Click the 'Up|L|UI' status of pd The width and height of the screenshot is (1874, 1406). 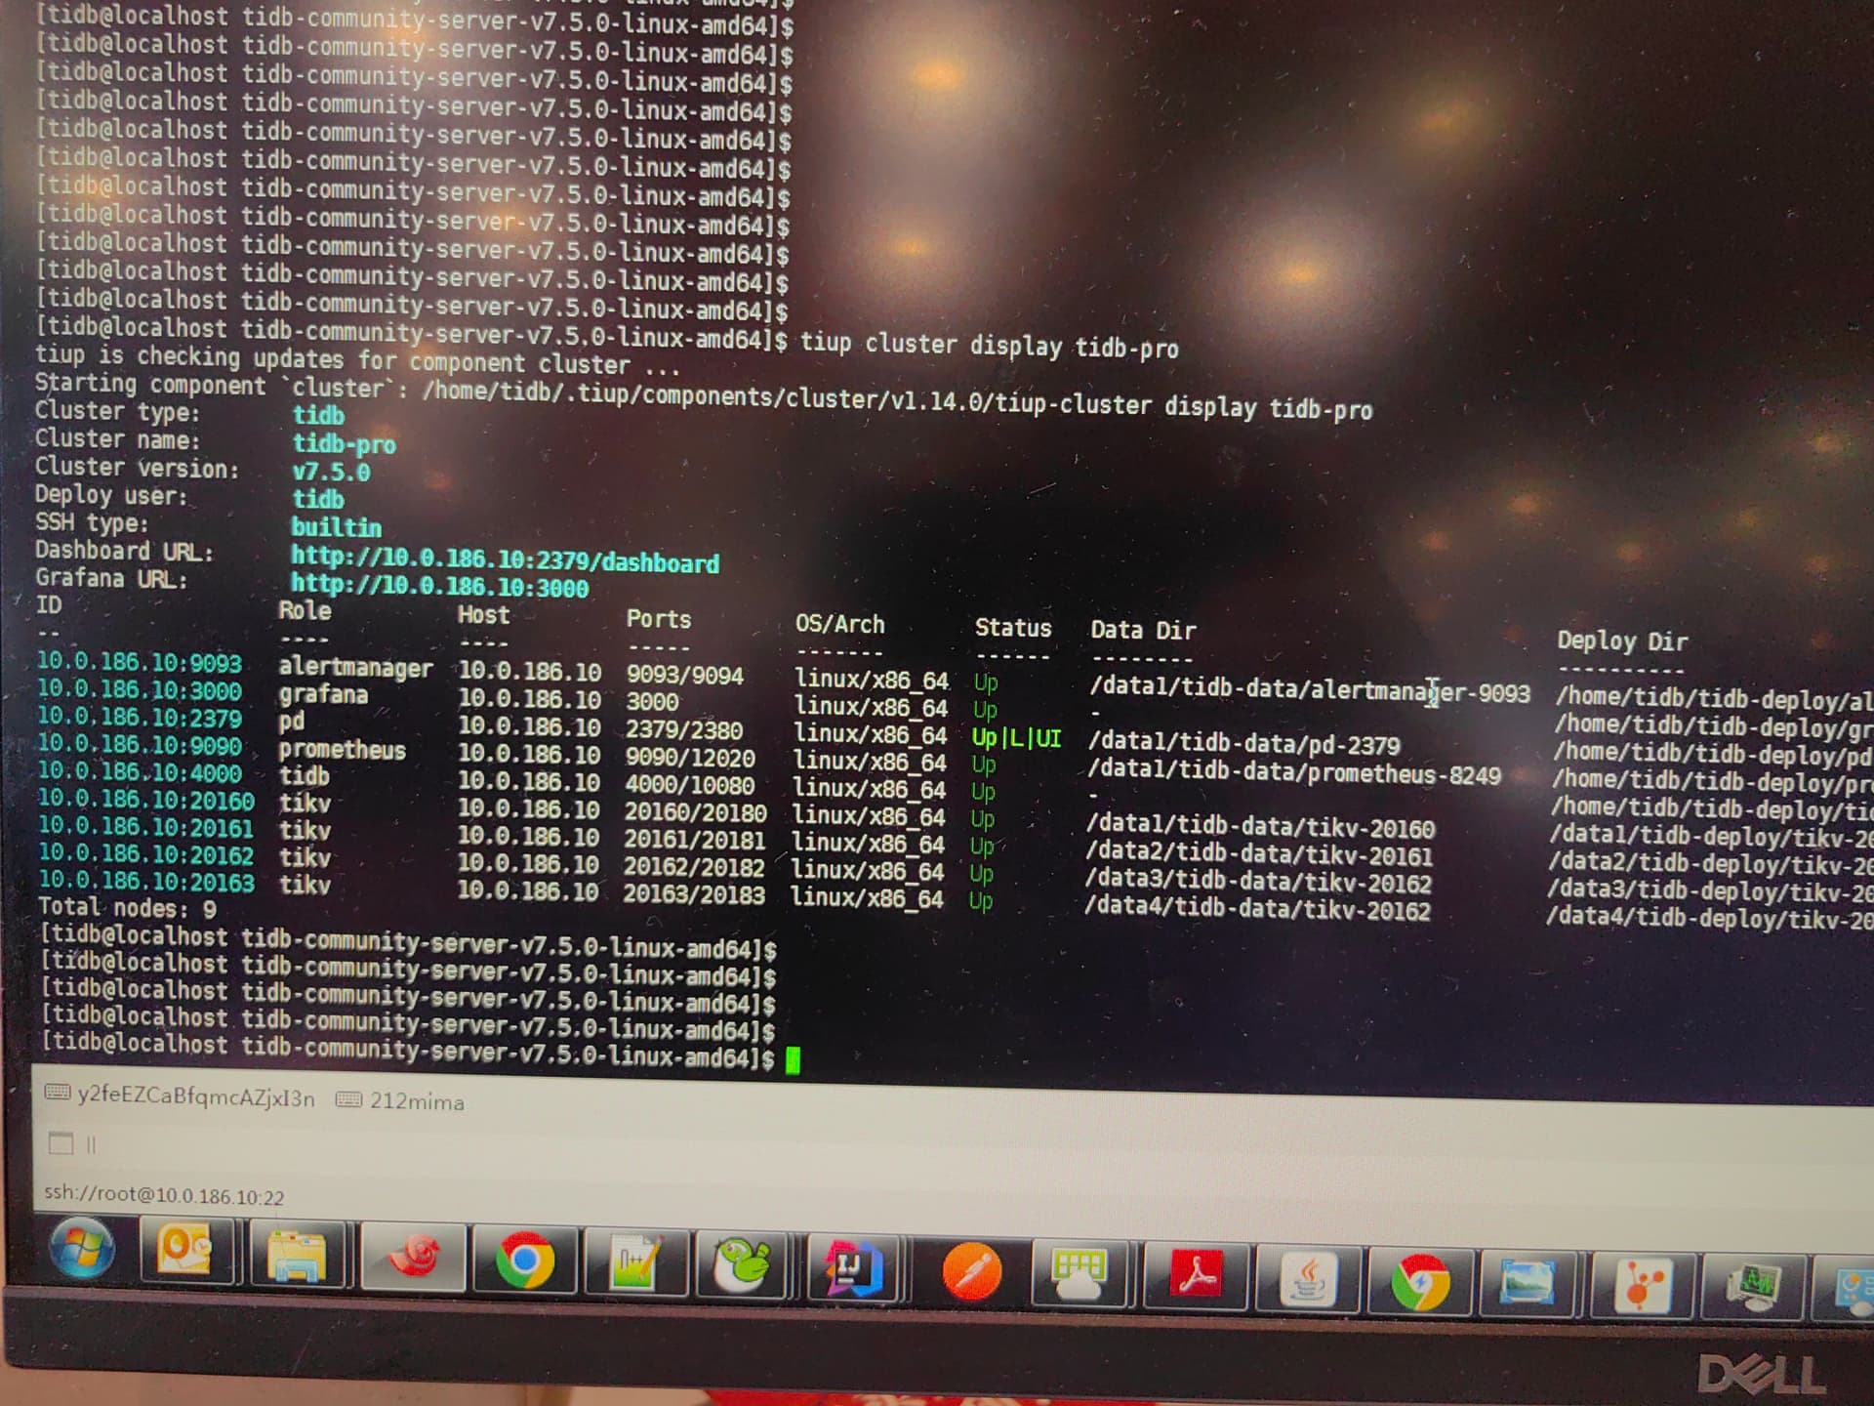coord(1016,738)
